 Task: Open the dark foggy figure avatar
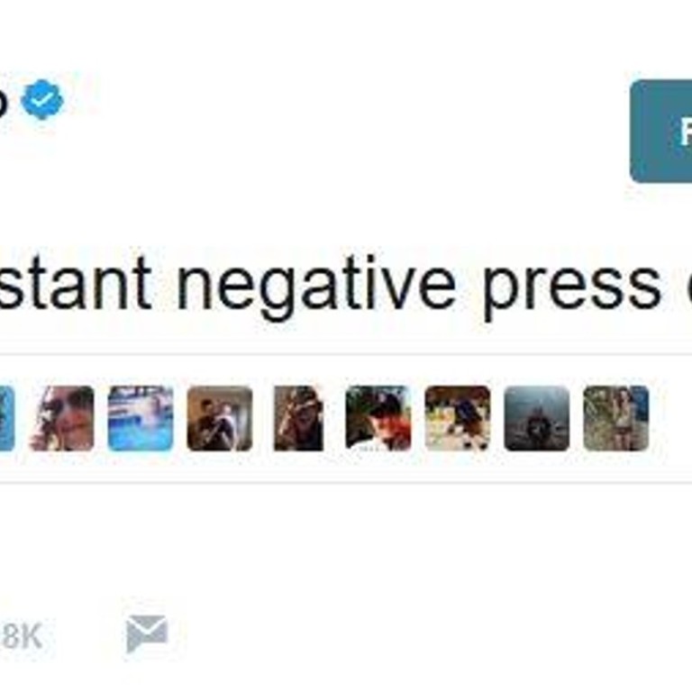(537, 418)
